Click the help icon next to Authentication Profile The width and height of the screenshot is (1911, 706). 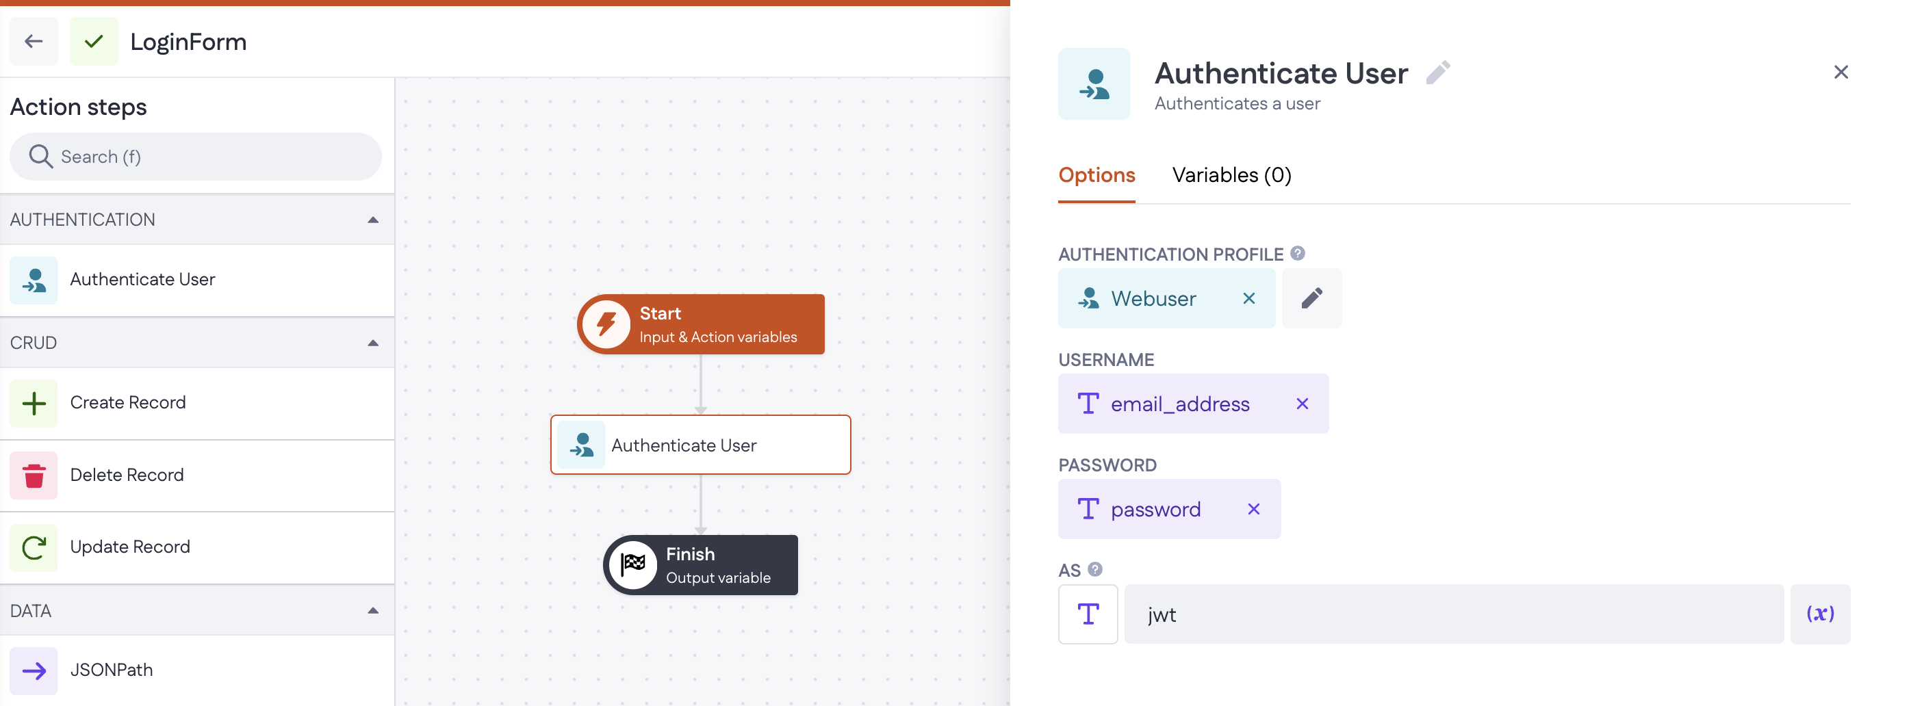click(x=1297, y=254)
